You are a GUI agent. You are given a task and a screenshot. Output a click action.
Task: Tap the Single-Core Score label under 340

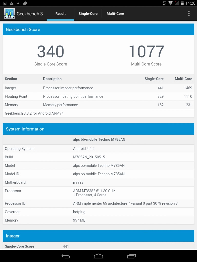click(51, 64)
